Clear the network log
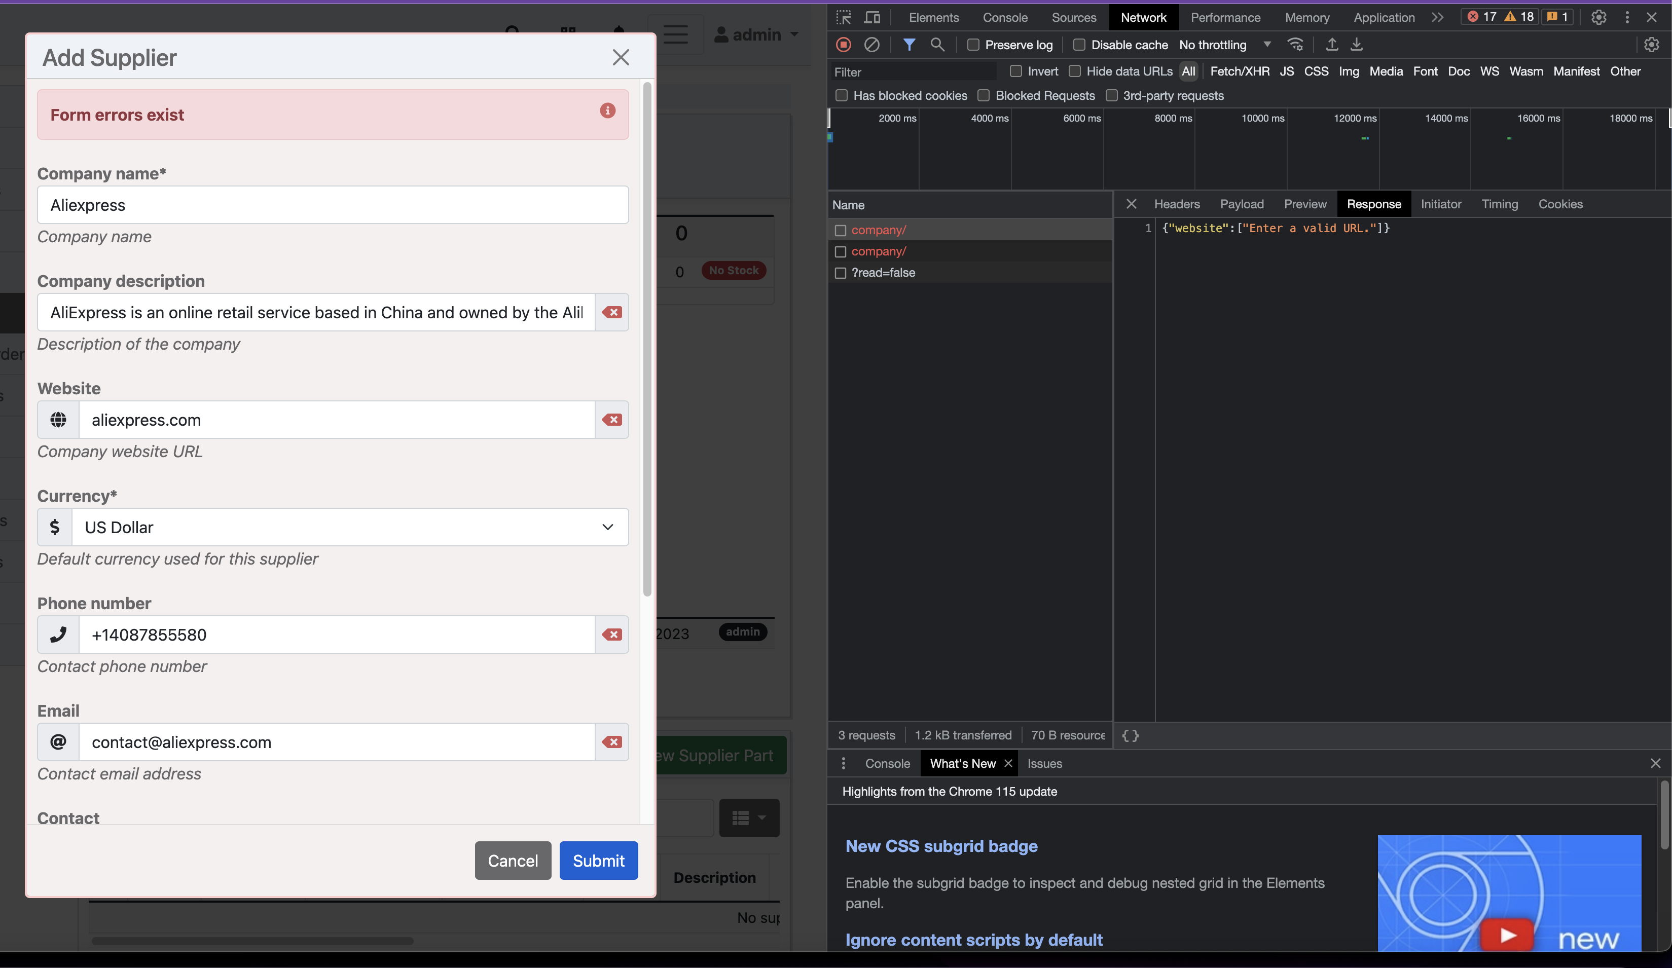 coord(872,45)
